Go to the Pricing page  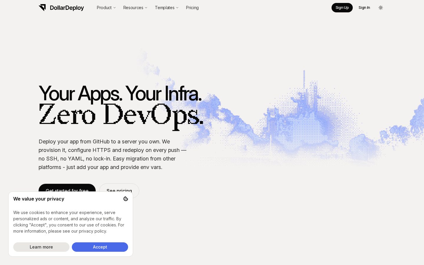(x=192, y=8)
